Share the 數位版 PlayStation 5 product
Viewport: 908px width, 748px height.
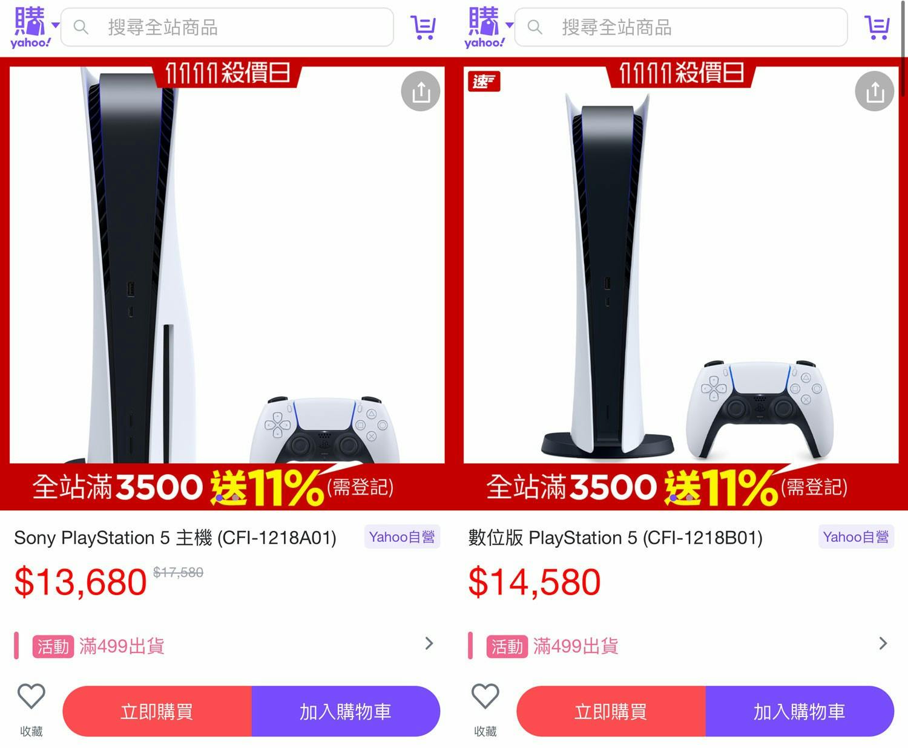(875, 91)
